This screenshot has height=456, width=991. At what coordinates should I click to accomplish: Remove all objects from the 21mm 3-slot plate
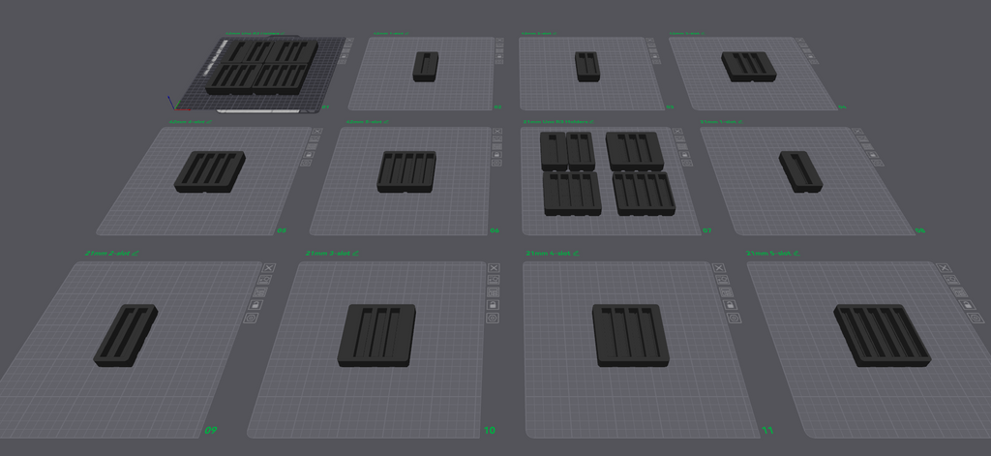pos(495,268)
